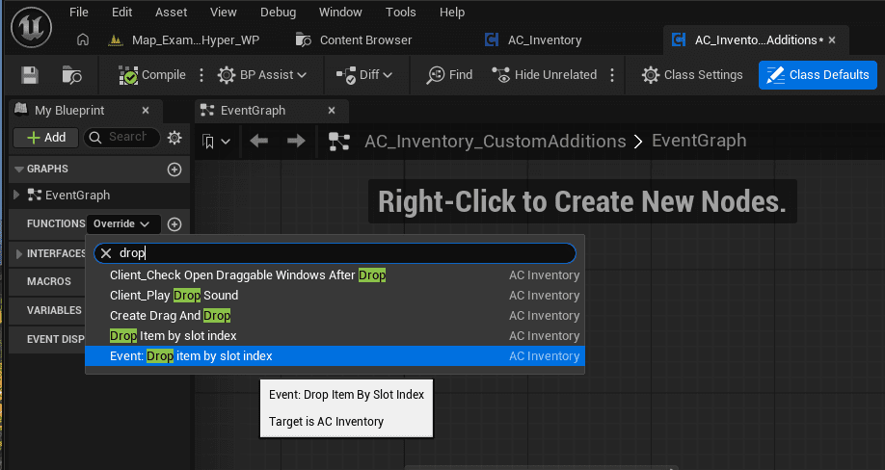Image resolution: width=885 pixels, height=470 pixels.
Task: Expand the INTERFACES section
Action: pos(19,253)
